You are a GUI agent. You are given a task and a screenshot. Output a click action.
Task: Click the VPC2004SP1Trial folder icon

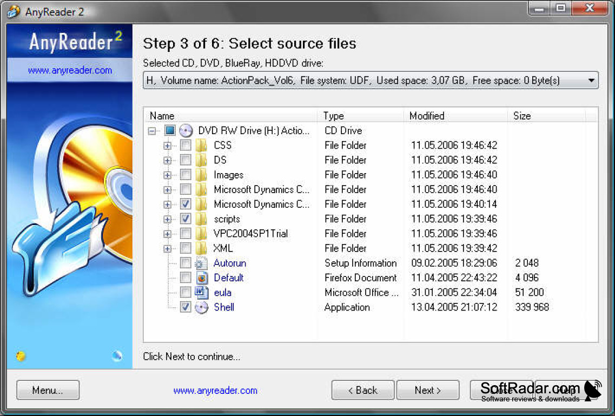[202, 234]
